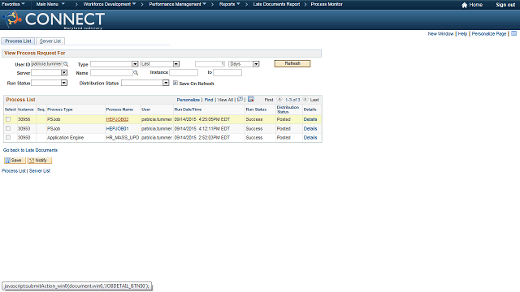
Task: Select checkbox for instance 30956
Action: point(8,119)
